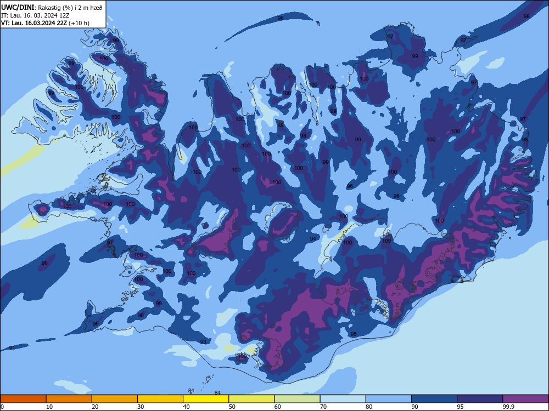Image resolution: width=549 pixels, height=411 pixels.
Task: Select the '10' tick label on the color scale
Action: click(49, 407)
